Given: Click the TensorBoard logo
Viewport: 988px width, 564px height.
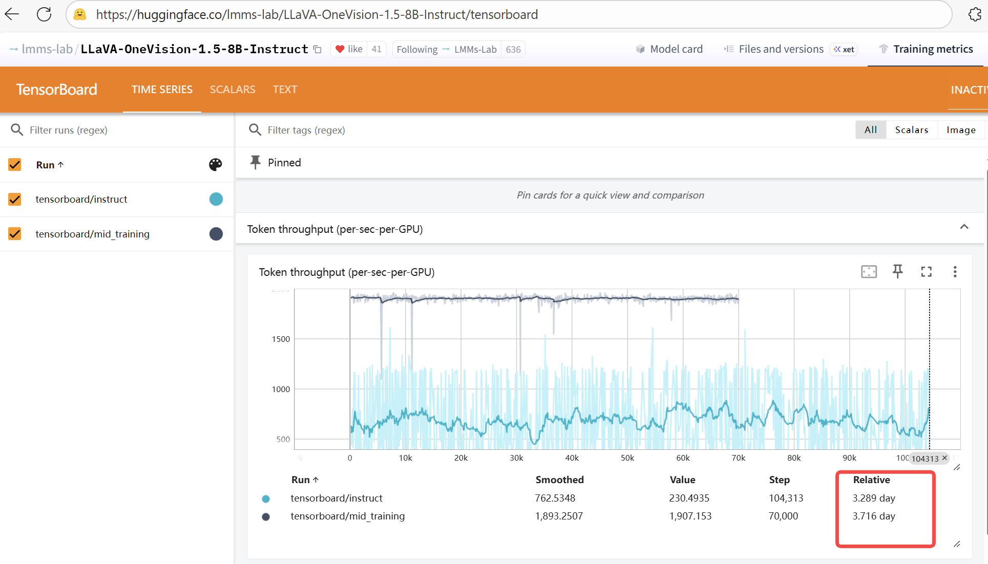Looking at the screenshot, I should tap(56, 89).
